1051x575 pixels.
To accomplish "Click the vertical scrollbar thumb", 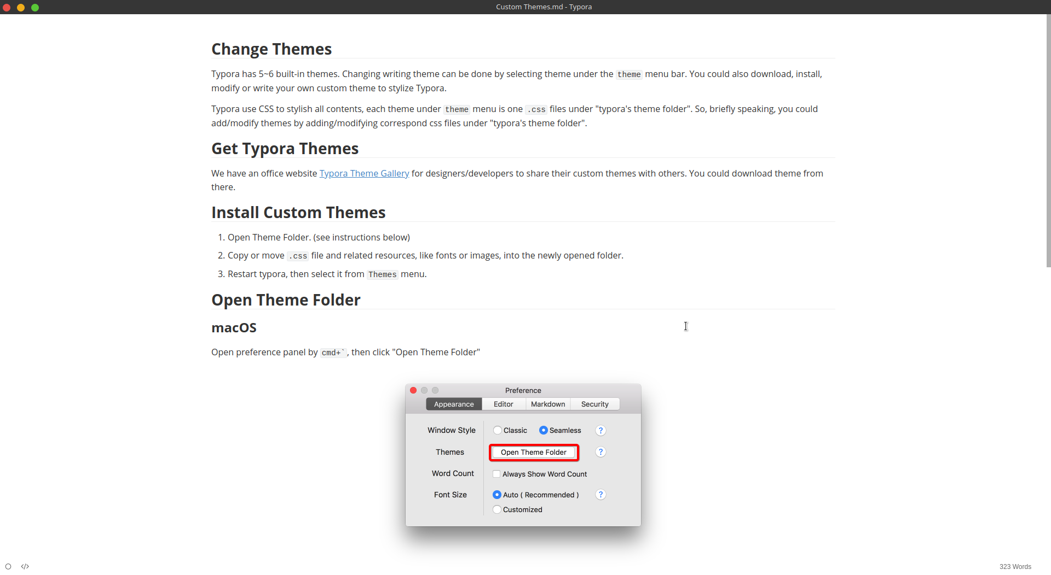I will pyautogui.click(x=1048, y=140).
